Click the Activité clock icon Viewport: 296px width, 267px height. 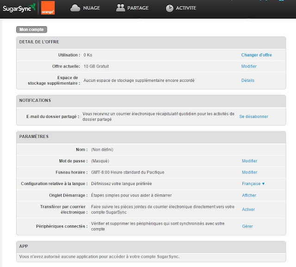click(x=170, y=8)
